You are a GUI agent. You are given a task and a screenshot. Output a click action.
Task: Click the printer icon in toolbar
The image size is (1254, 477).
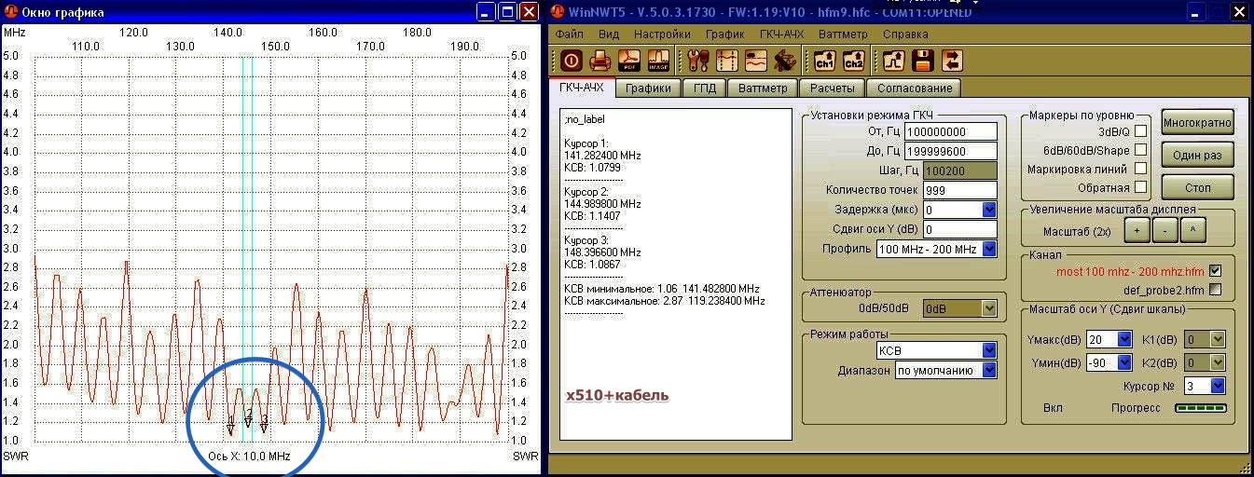(601, 61)
